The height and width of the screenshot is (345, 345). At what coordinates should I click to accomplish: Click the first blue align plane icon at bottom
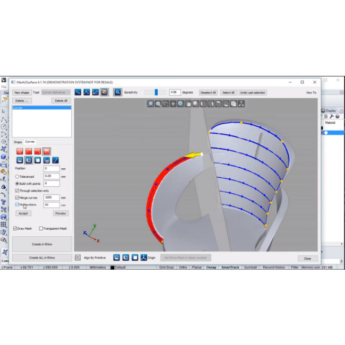116,257
